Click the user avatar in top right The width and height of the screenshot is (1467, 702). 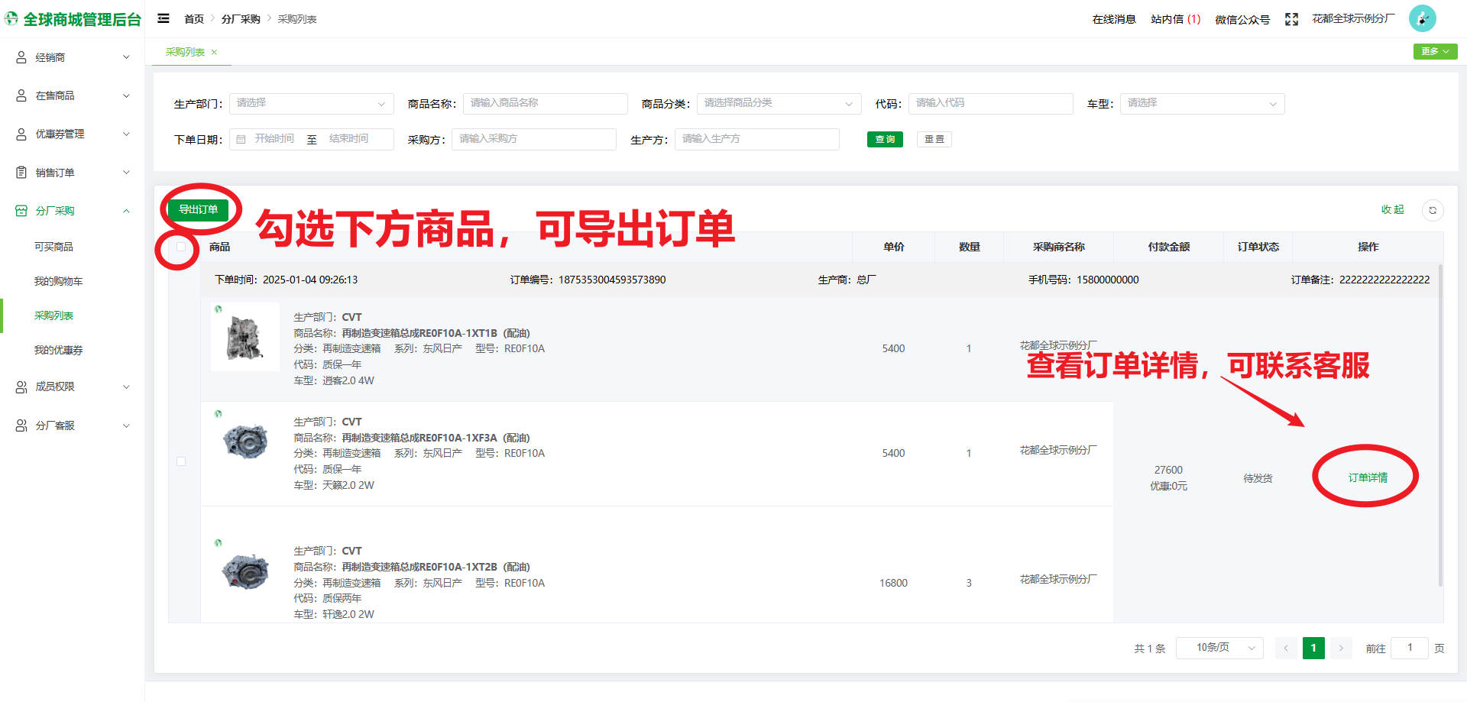[x=1422, y=18]
